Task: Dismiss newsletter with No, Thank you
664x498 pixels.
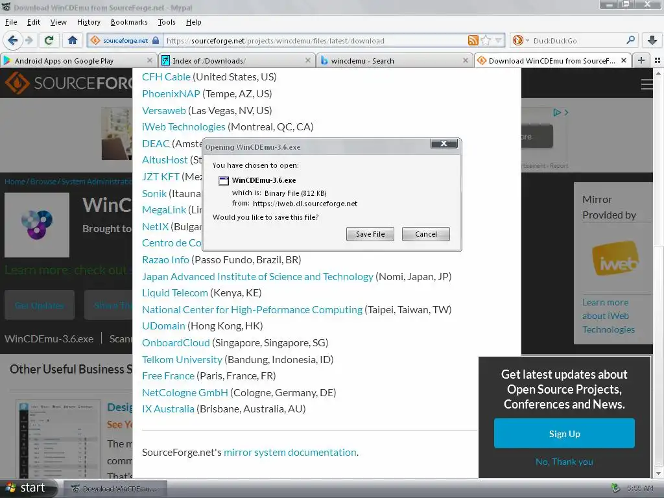Action: pyautogui.click(x=564, y=462)
